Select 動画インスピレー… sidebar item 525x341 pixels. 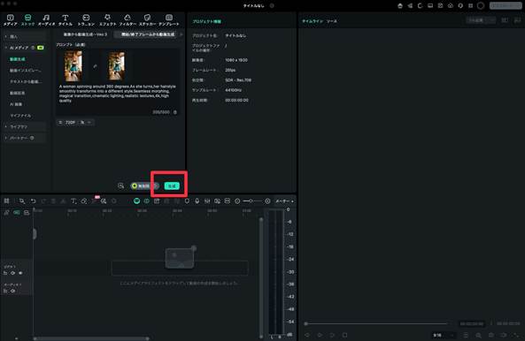26,71
